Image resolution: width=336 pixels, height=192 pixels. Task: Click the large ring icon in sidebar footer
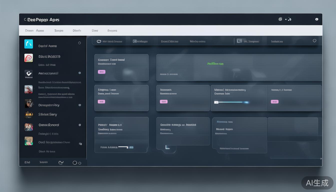click(75, 163)
